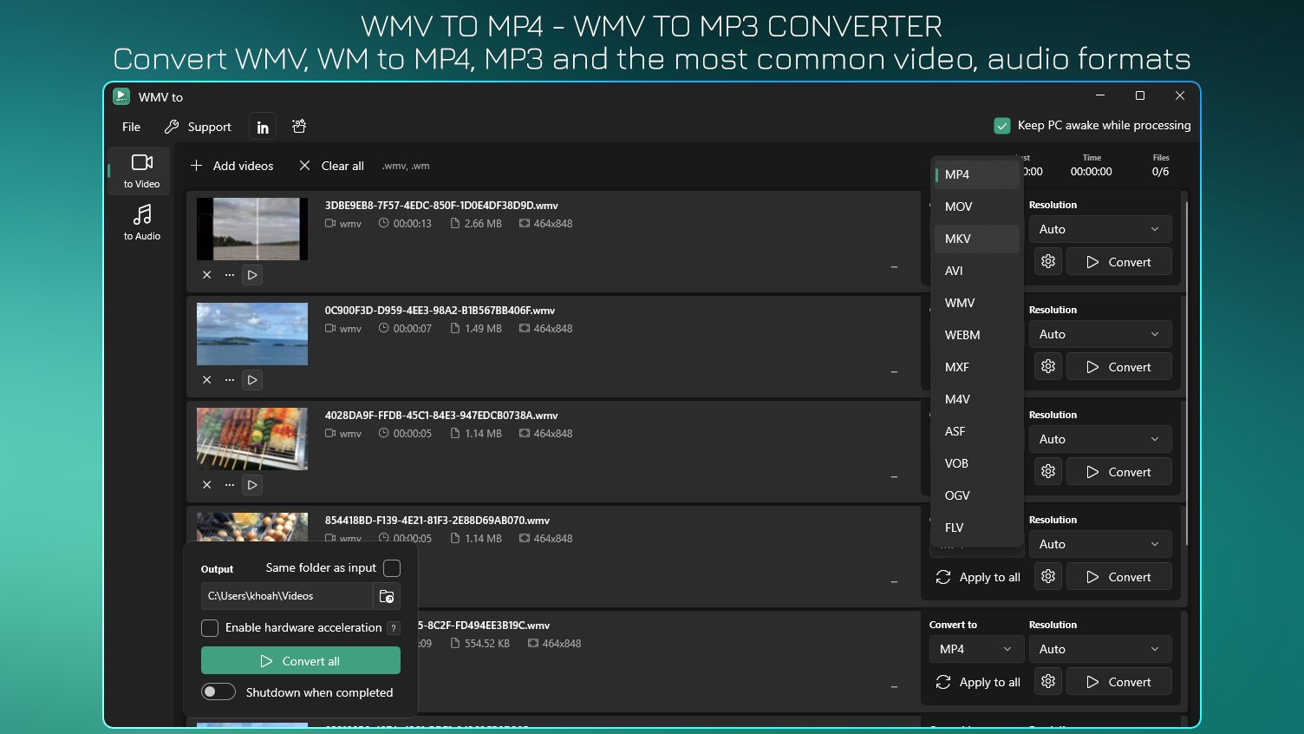Open more options for 3DBE9EB8 video
Image resolution: width=1304 pixels, height=734 pixels.
(229, 275)
